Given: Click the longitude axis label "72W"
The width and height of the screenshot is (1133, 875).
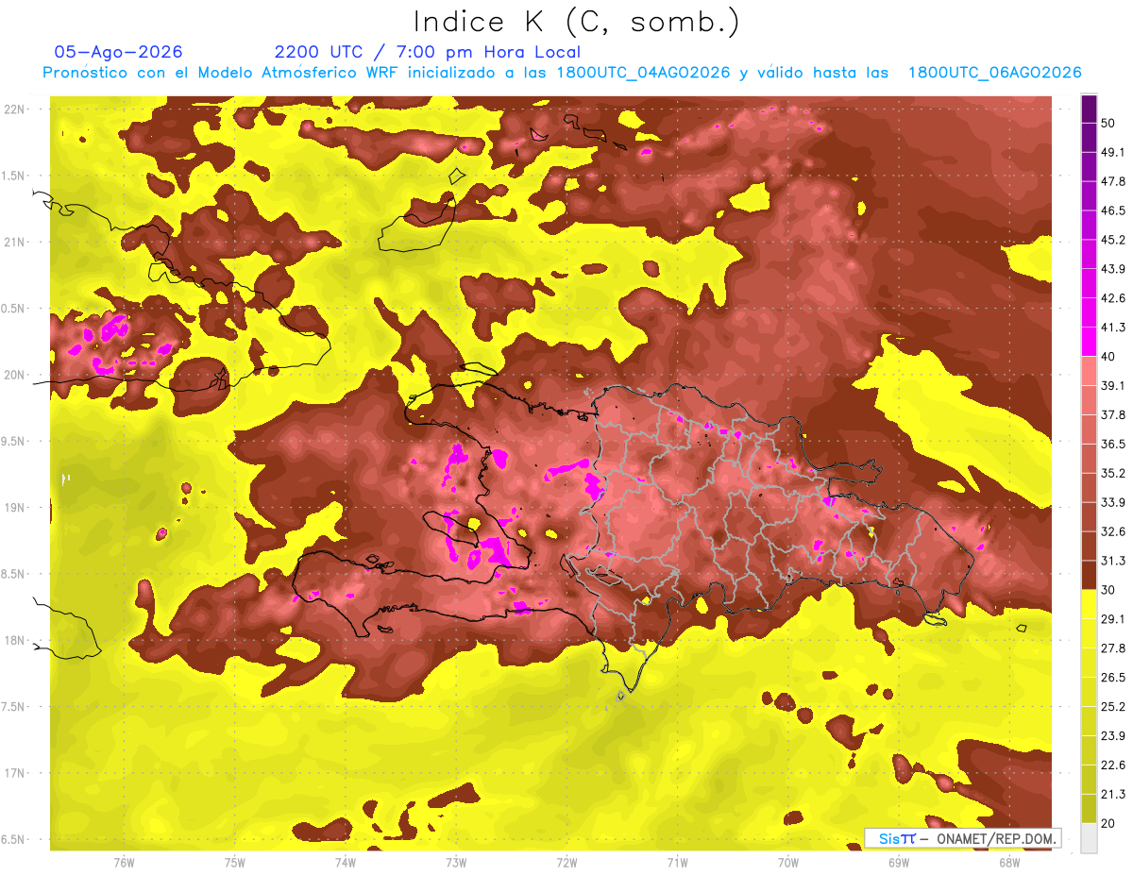Looking at the screenshot, I should click(566, 863).
